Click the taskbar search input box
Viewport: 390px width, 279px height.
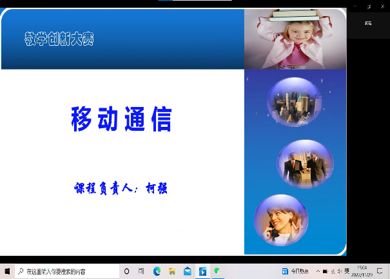coord(64,271)
